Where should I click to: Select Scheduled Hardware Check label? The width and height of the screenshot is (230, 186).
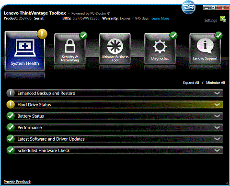pos(44,151)
